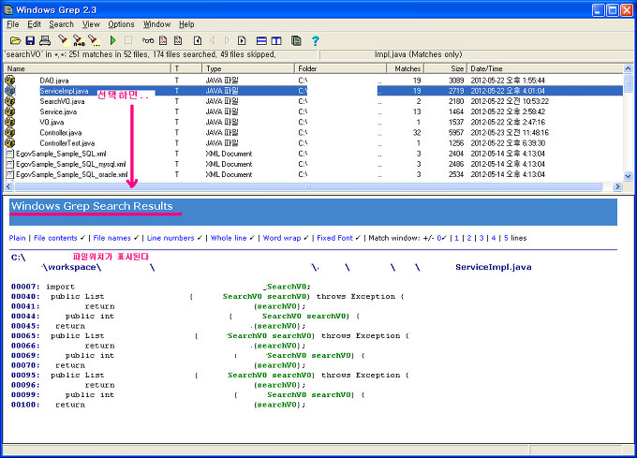Click the first red-marked document icon
The height and width of the screenshot is (458, 637).
coord(163,40)
